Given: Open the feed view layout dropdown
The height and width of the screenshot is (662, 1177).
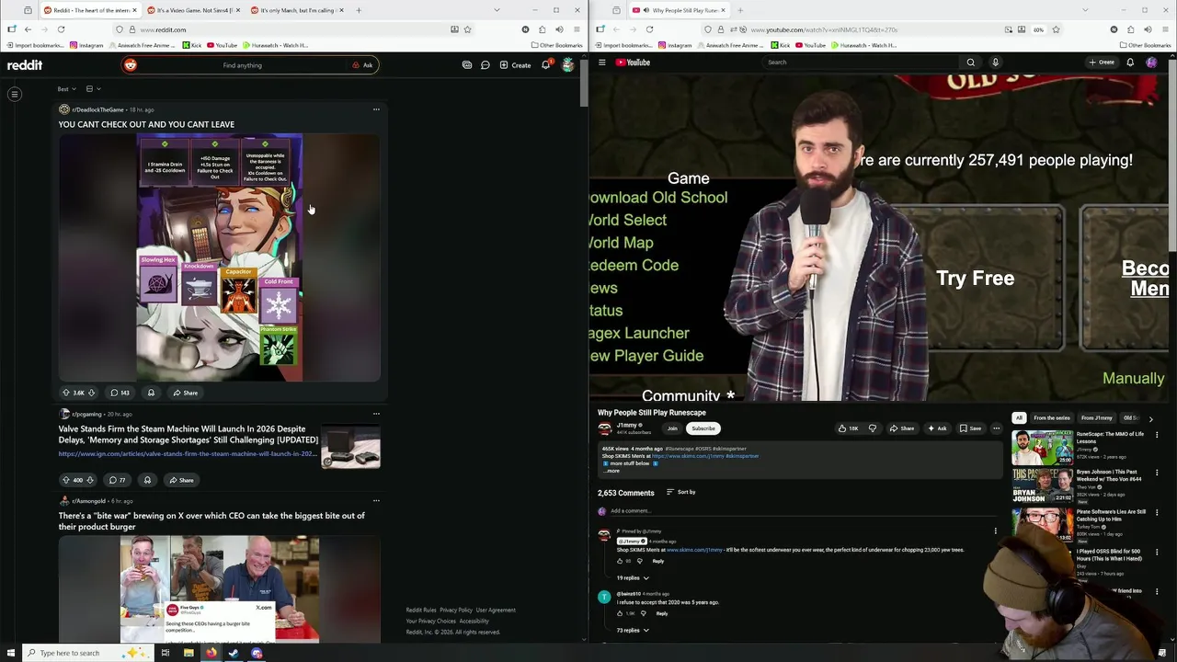Looking at the screenshot, I should [93, 89].
